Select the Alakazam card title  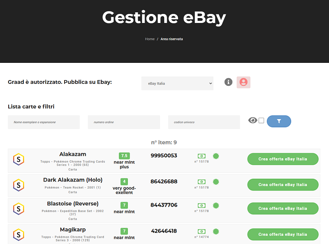(x=73, y=154)
